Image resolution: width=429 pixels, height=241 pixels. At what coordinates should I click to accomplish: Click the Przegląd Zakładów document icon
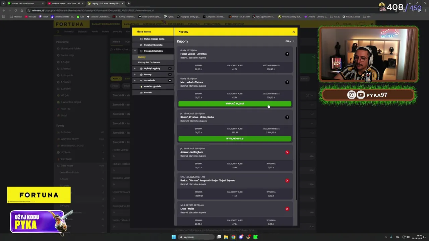click(x=141, y=51)
